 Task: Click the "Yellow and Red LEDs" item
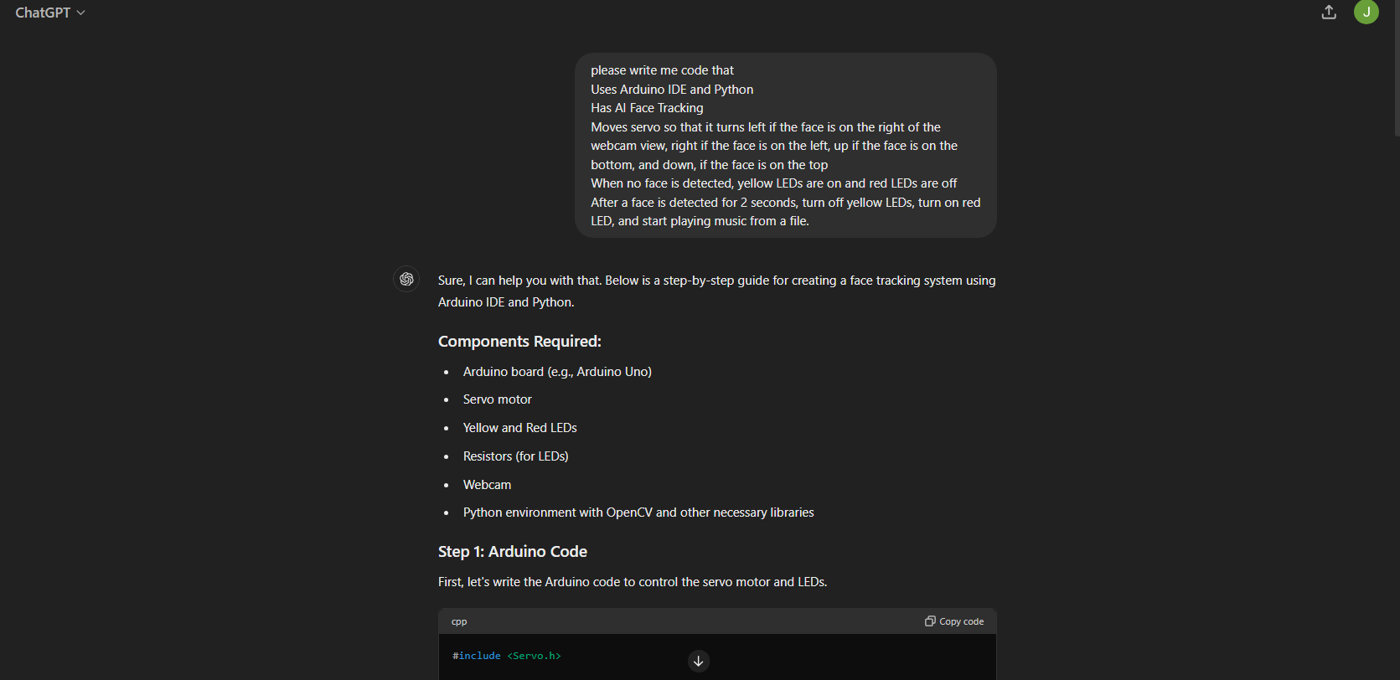519,428
